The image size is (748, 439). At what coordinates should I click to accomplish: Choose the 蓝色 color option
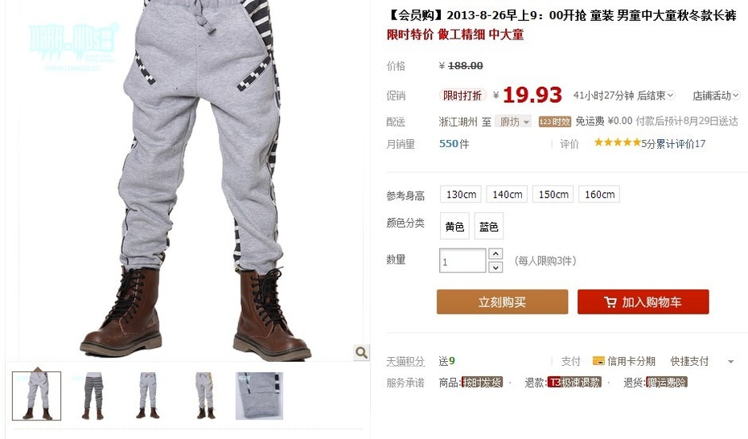pyautogui.click(x=488, y=226)
